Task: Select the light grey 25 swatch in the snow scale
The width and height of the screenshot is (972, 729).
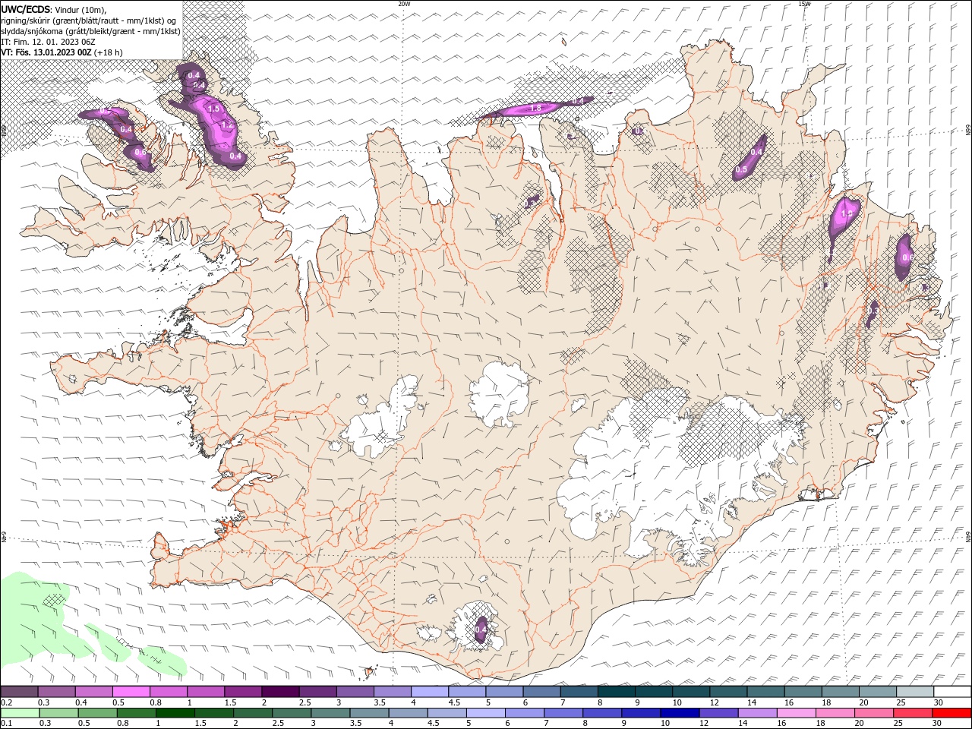Action: [x=914, y=692]
